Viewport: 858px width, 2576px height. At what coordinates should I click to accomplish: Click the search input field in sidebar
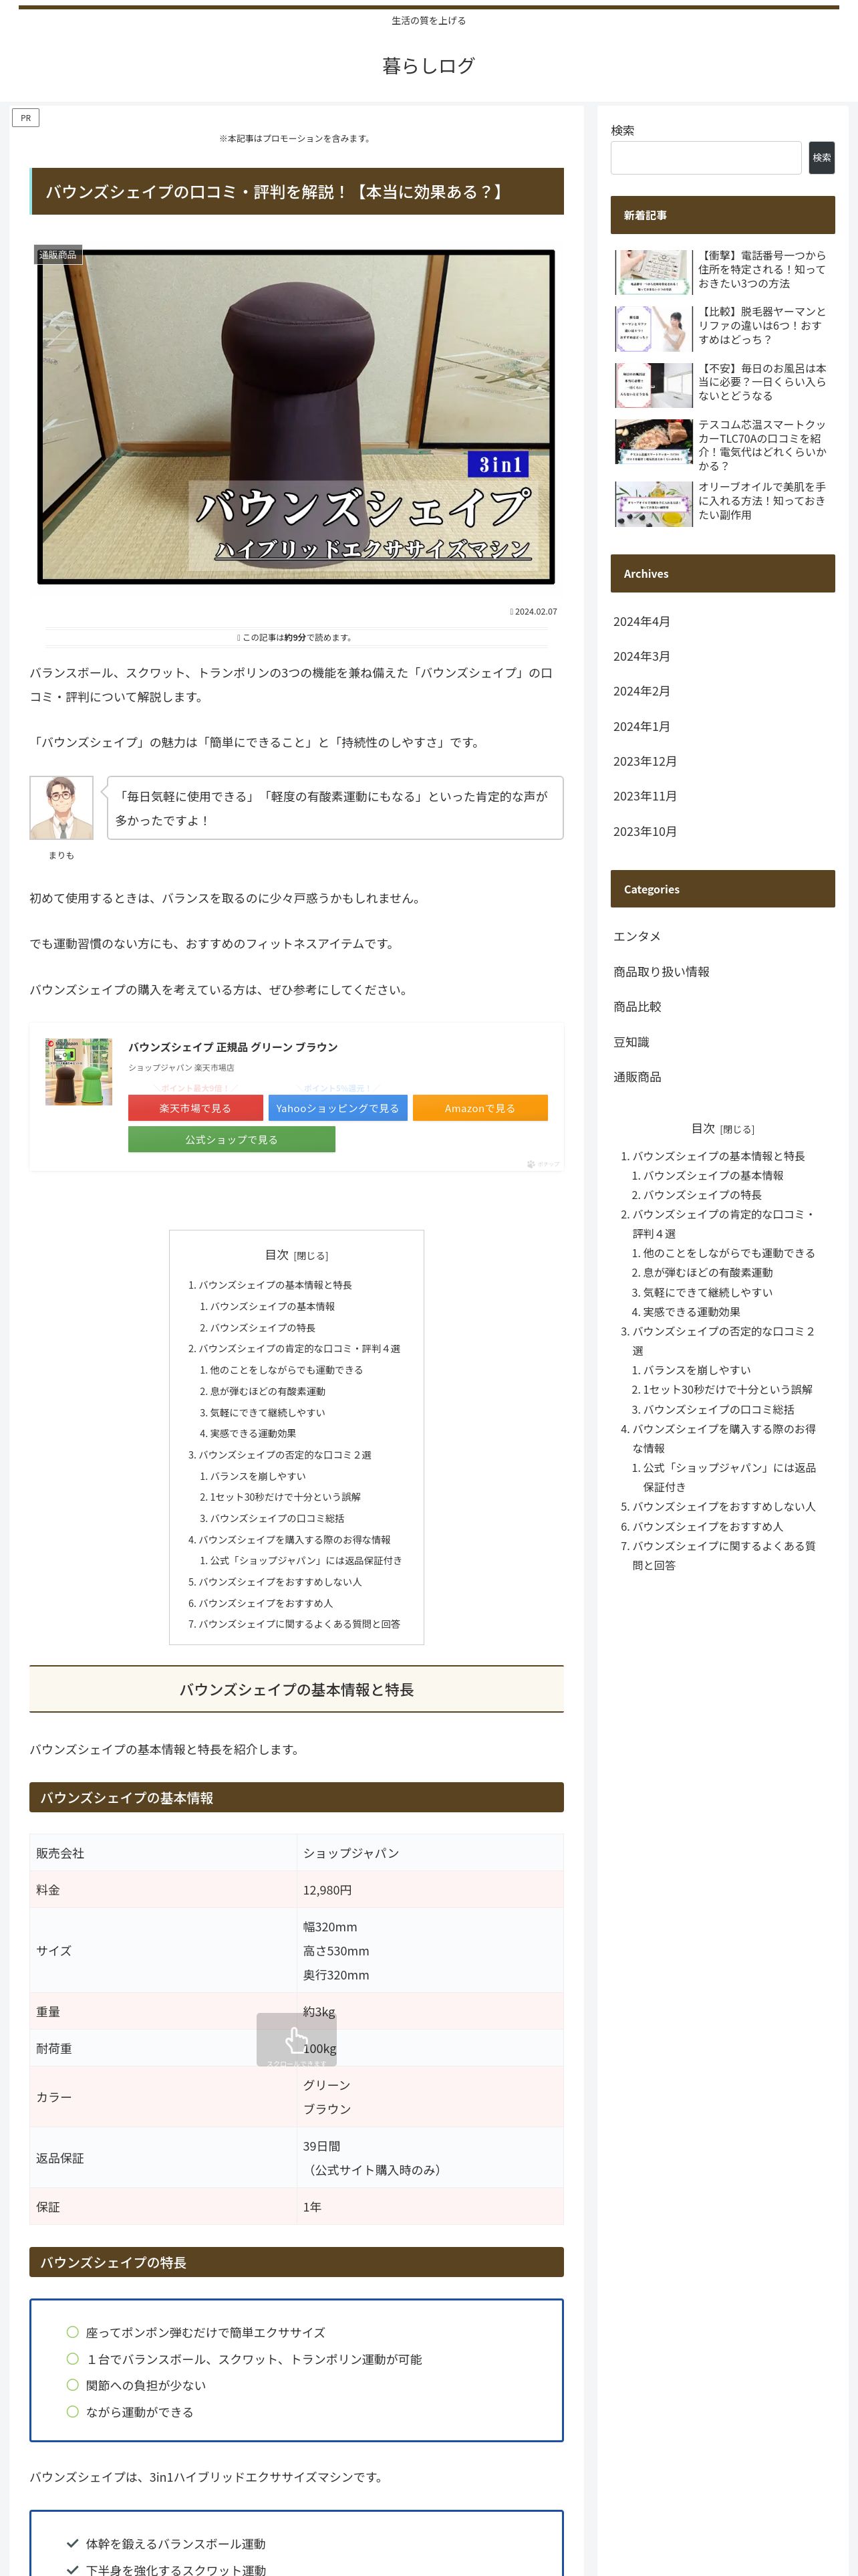(706, 158)
